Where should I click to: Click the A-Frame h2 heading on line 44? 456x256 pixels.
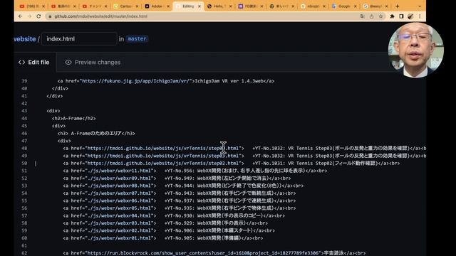tap(74, 119)
